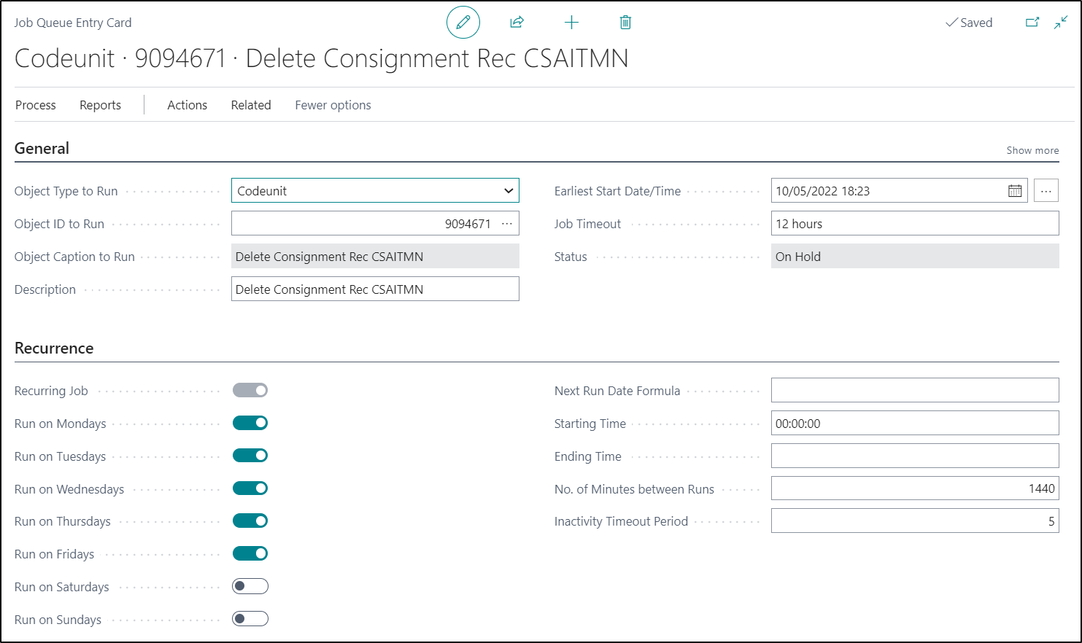Viewport: 1082px width, 643px height.
Task: Click Object Caption to Run value
Action: tap(375, 257)
